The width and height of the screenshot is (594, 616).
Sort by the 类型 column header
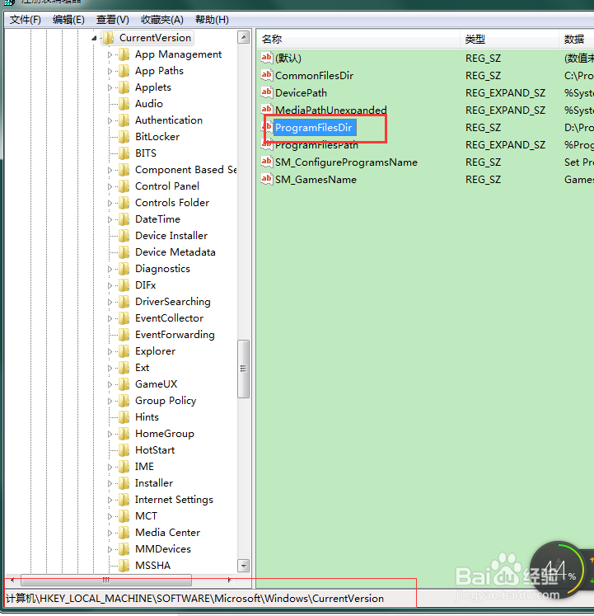(509, 40)
